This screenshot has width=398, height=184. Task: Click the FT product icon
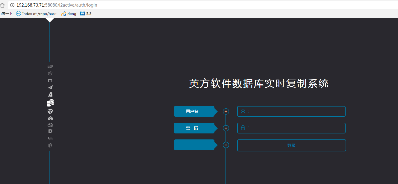point(50,81)
